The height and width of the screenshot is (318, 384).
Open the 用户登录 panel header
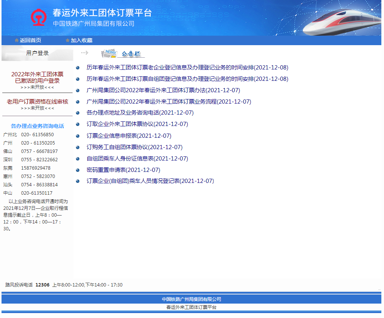pos(37,53)
